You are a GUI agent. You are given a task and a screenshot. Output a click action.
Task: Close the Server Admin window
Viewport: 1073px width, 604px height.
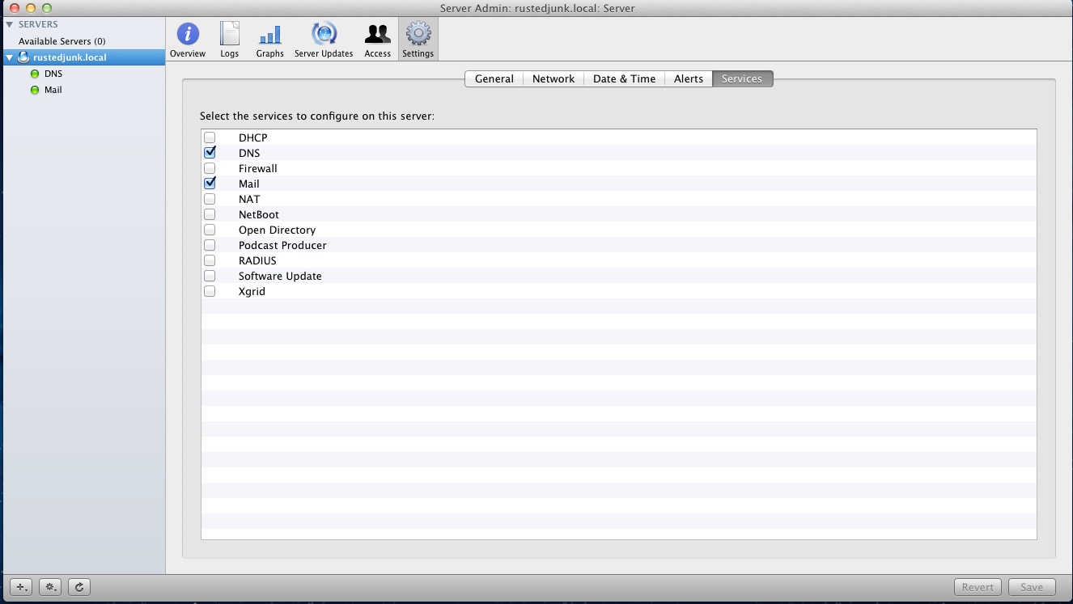click(x=15, y=7)
